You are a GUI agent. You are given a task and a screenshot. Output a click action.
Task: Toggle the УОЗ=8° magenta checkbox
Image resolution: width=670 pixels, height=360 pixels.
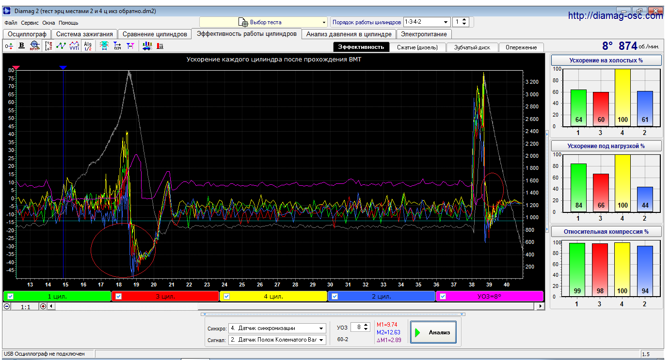pos(443,296)
